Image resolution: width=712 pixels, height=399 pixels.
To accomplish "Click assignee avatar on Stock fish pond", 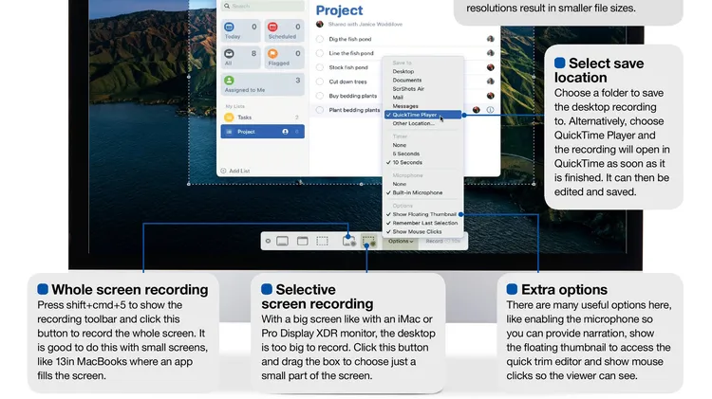I will click(x=491, y=67).
